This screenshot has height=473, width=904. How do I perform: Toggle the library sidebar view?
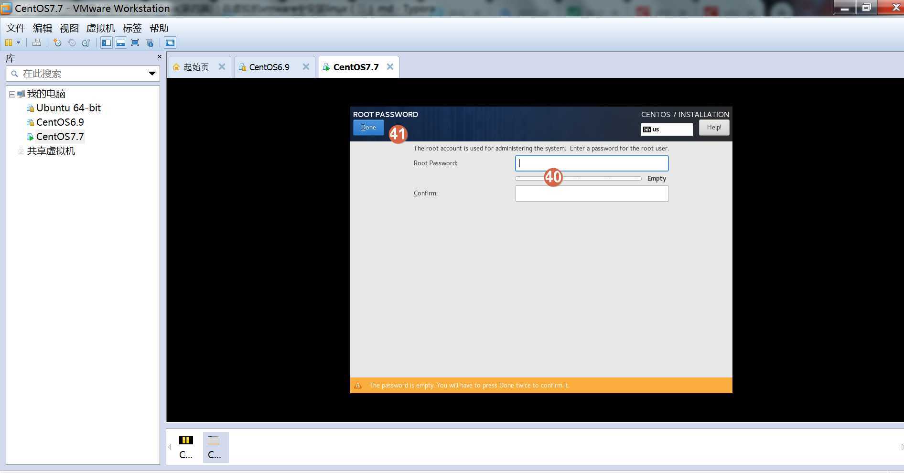click(x=106, y=43)
